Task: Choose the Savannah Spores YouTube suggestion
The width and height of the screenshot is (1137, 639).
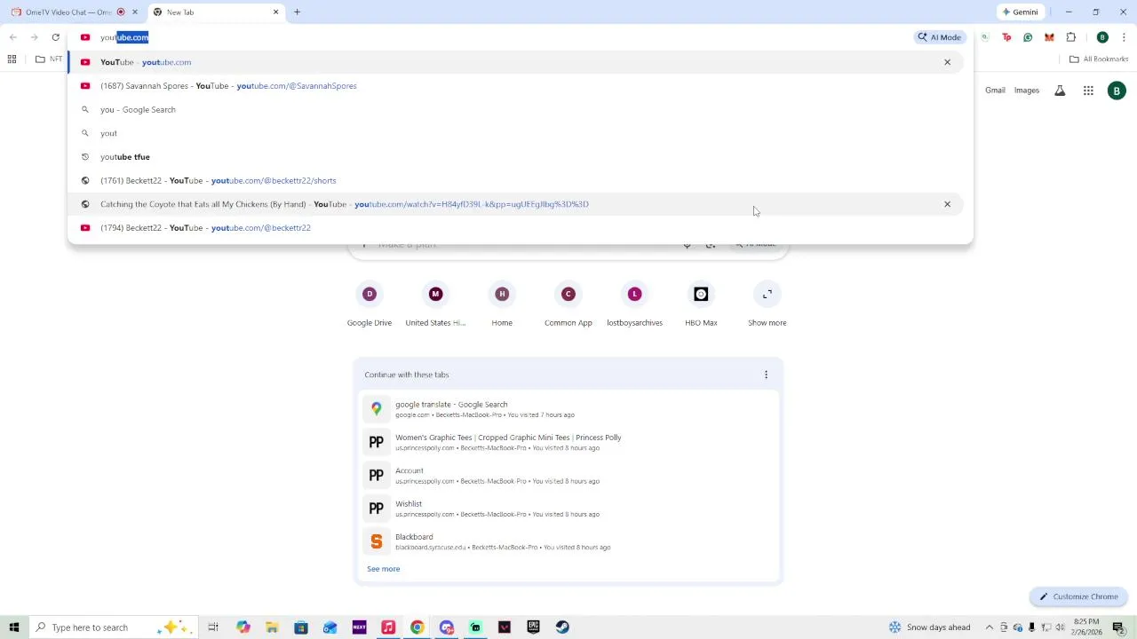Action: tap(515, 86)
